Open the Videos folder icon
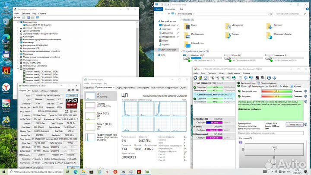This screenshot has width=311, height=175. click(x=187, y=25)
